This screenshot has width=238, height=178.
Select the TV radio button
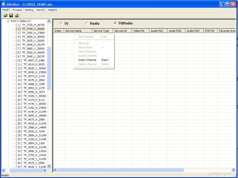click(61, 24)
